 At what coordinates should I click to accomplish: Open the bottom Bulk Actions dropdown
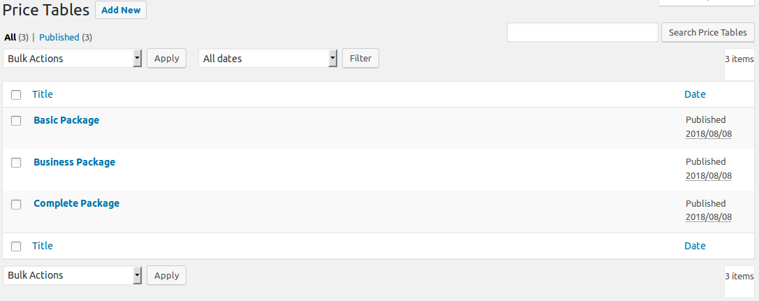[73, 275]
